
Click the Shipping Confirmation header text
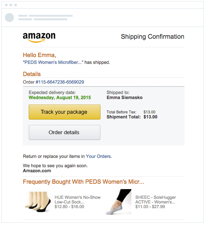click(x=153, y=37)
